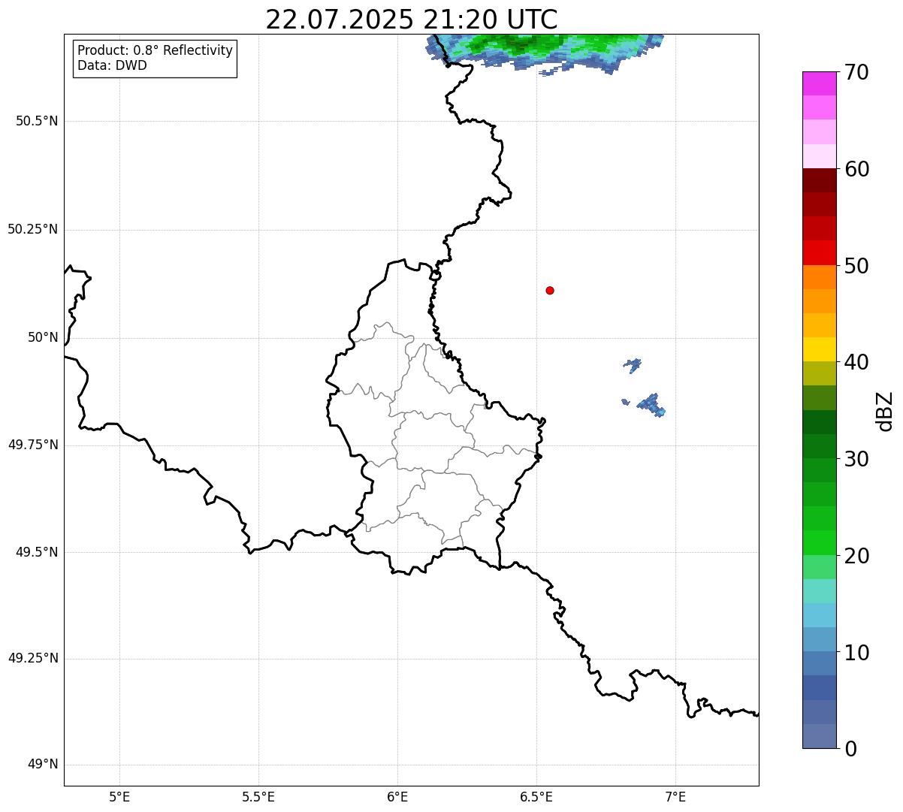Click the 49.5°N latitude label

(x=37, y=552)
